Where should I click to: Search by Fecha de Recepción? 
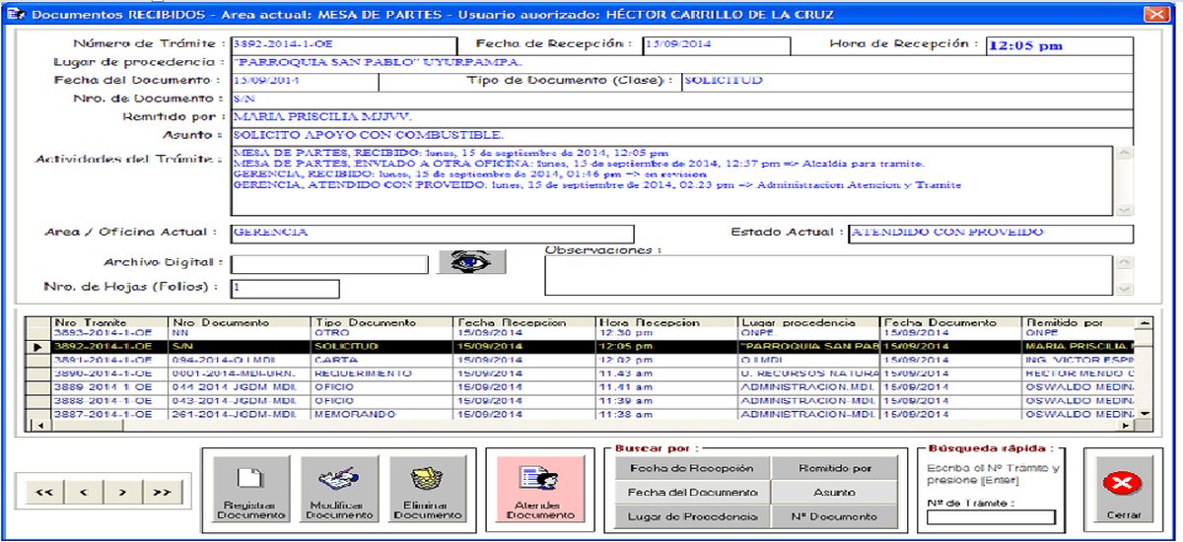(x=691, y=468)
